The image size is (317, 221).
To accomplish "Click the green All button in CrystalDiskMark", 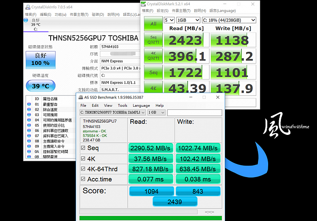I will pos(153,24).
